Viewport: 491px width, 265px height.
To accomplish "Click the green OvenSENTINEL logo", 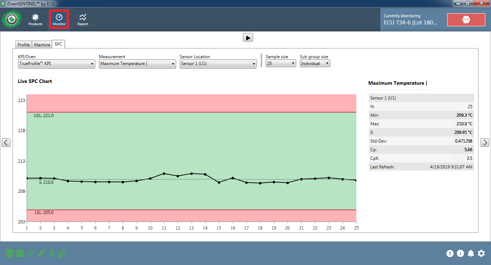I will [x=12, y=20].
